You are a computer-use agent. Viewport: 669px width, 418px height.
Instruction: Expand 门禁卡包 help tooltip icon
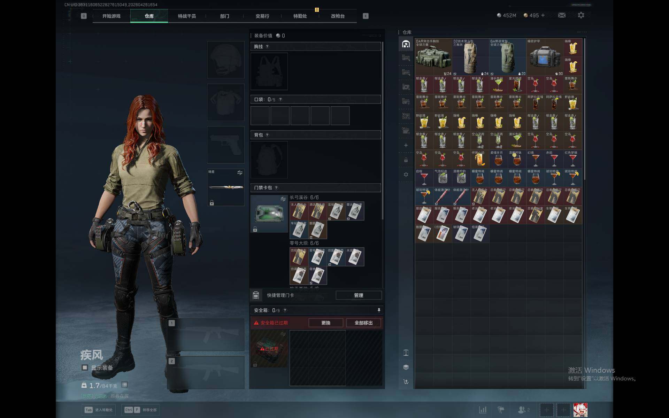[276, 188]
